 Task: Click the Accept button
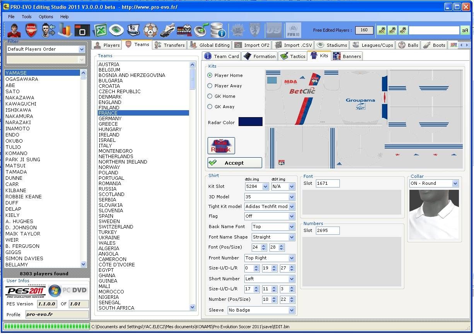click(235, 163)
